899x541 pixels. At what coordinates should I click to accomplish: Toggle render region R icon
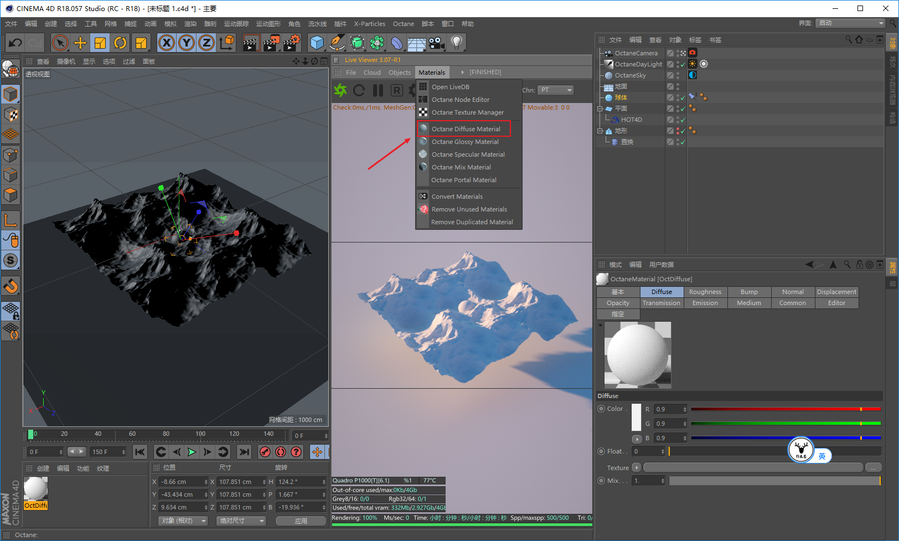tap(397, 90)
